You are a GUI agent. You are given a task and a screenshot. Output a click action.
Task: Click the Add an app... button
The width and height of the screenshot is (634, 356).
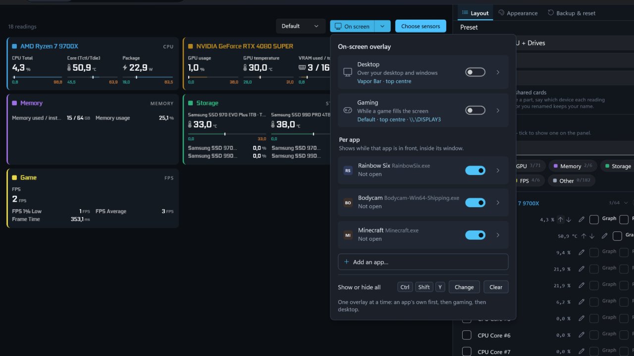[423, 262]
